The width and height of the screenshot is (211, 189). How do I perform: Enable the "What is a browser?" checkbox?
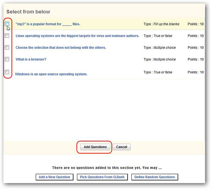tap(7, 59)
